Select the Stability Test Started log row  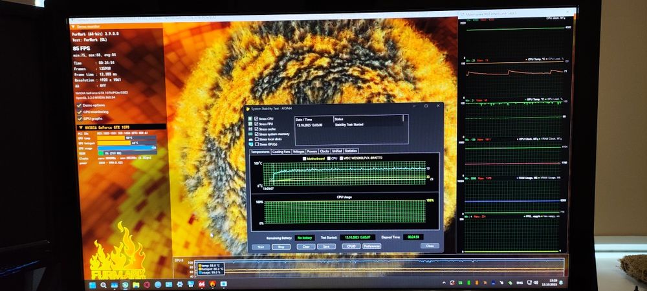pyautogui.click(x=349, y=125)
